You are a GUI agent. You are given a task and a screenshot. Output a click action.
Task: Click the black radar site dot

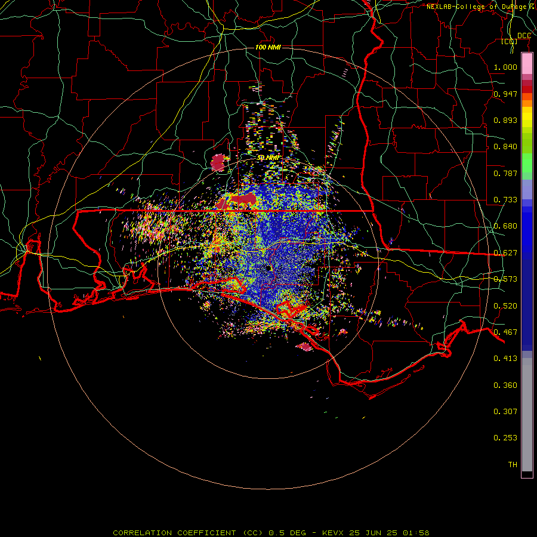tap(269, 268)
